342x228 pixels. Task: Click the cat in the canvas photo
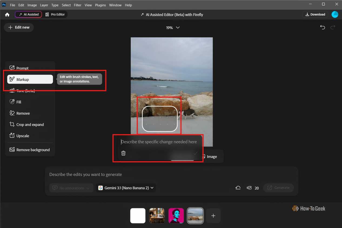(x=188, y=114)
